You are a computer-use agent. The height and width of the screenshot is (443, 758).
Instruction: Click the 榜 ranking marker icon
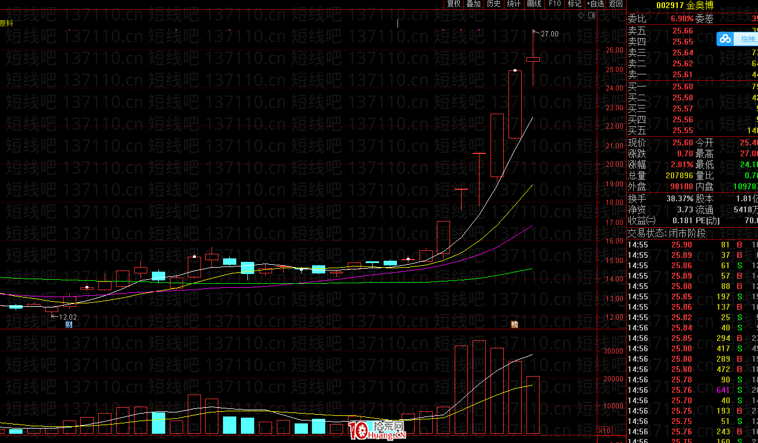514,325
